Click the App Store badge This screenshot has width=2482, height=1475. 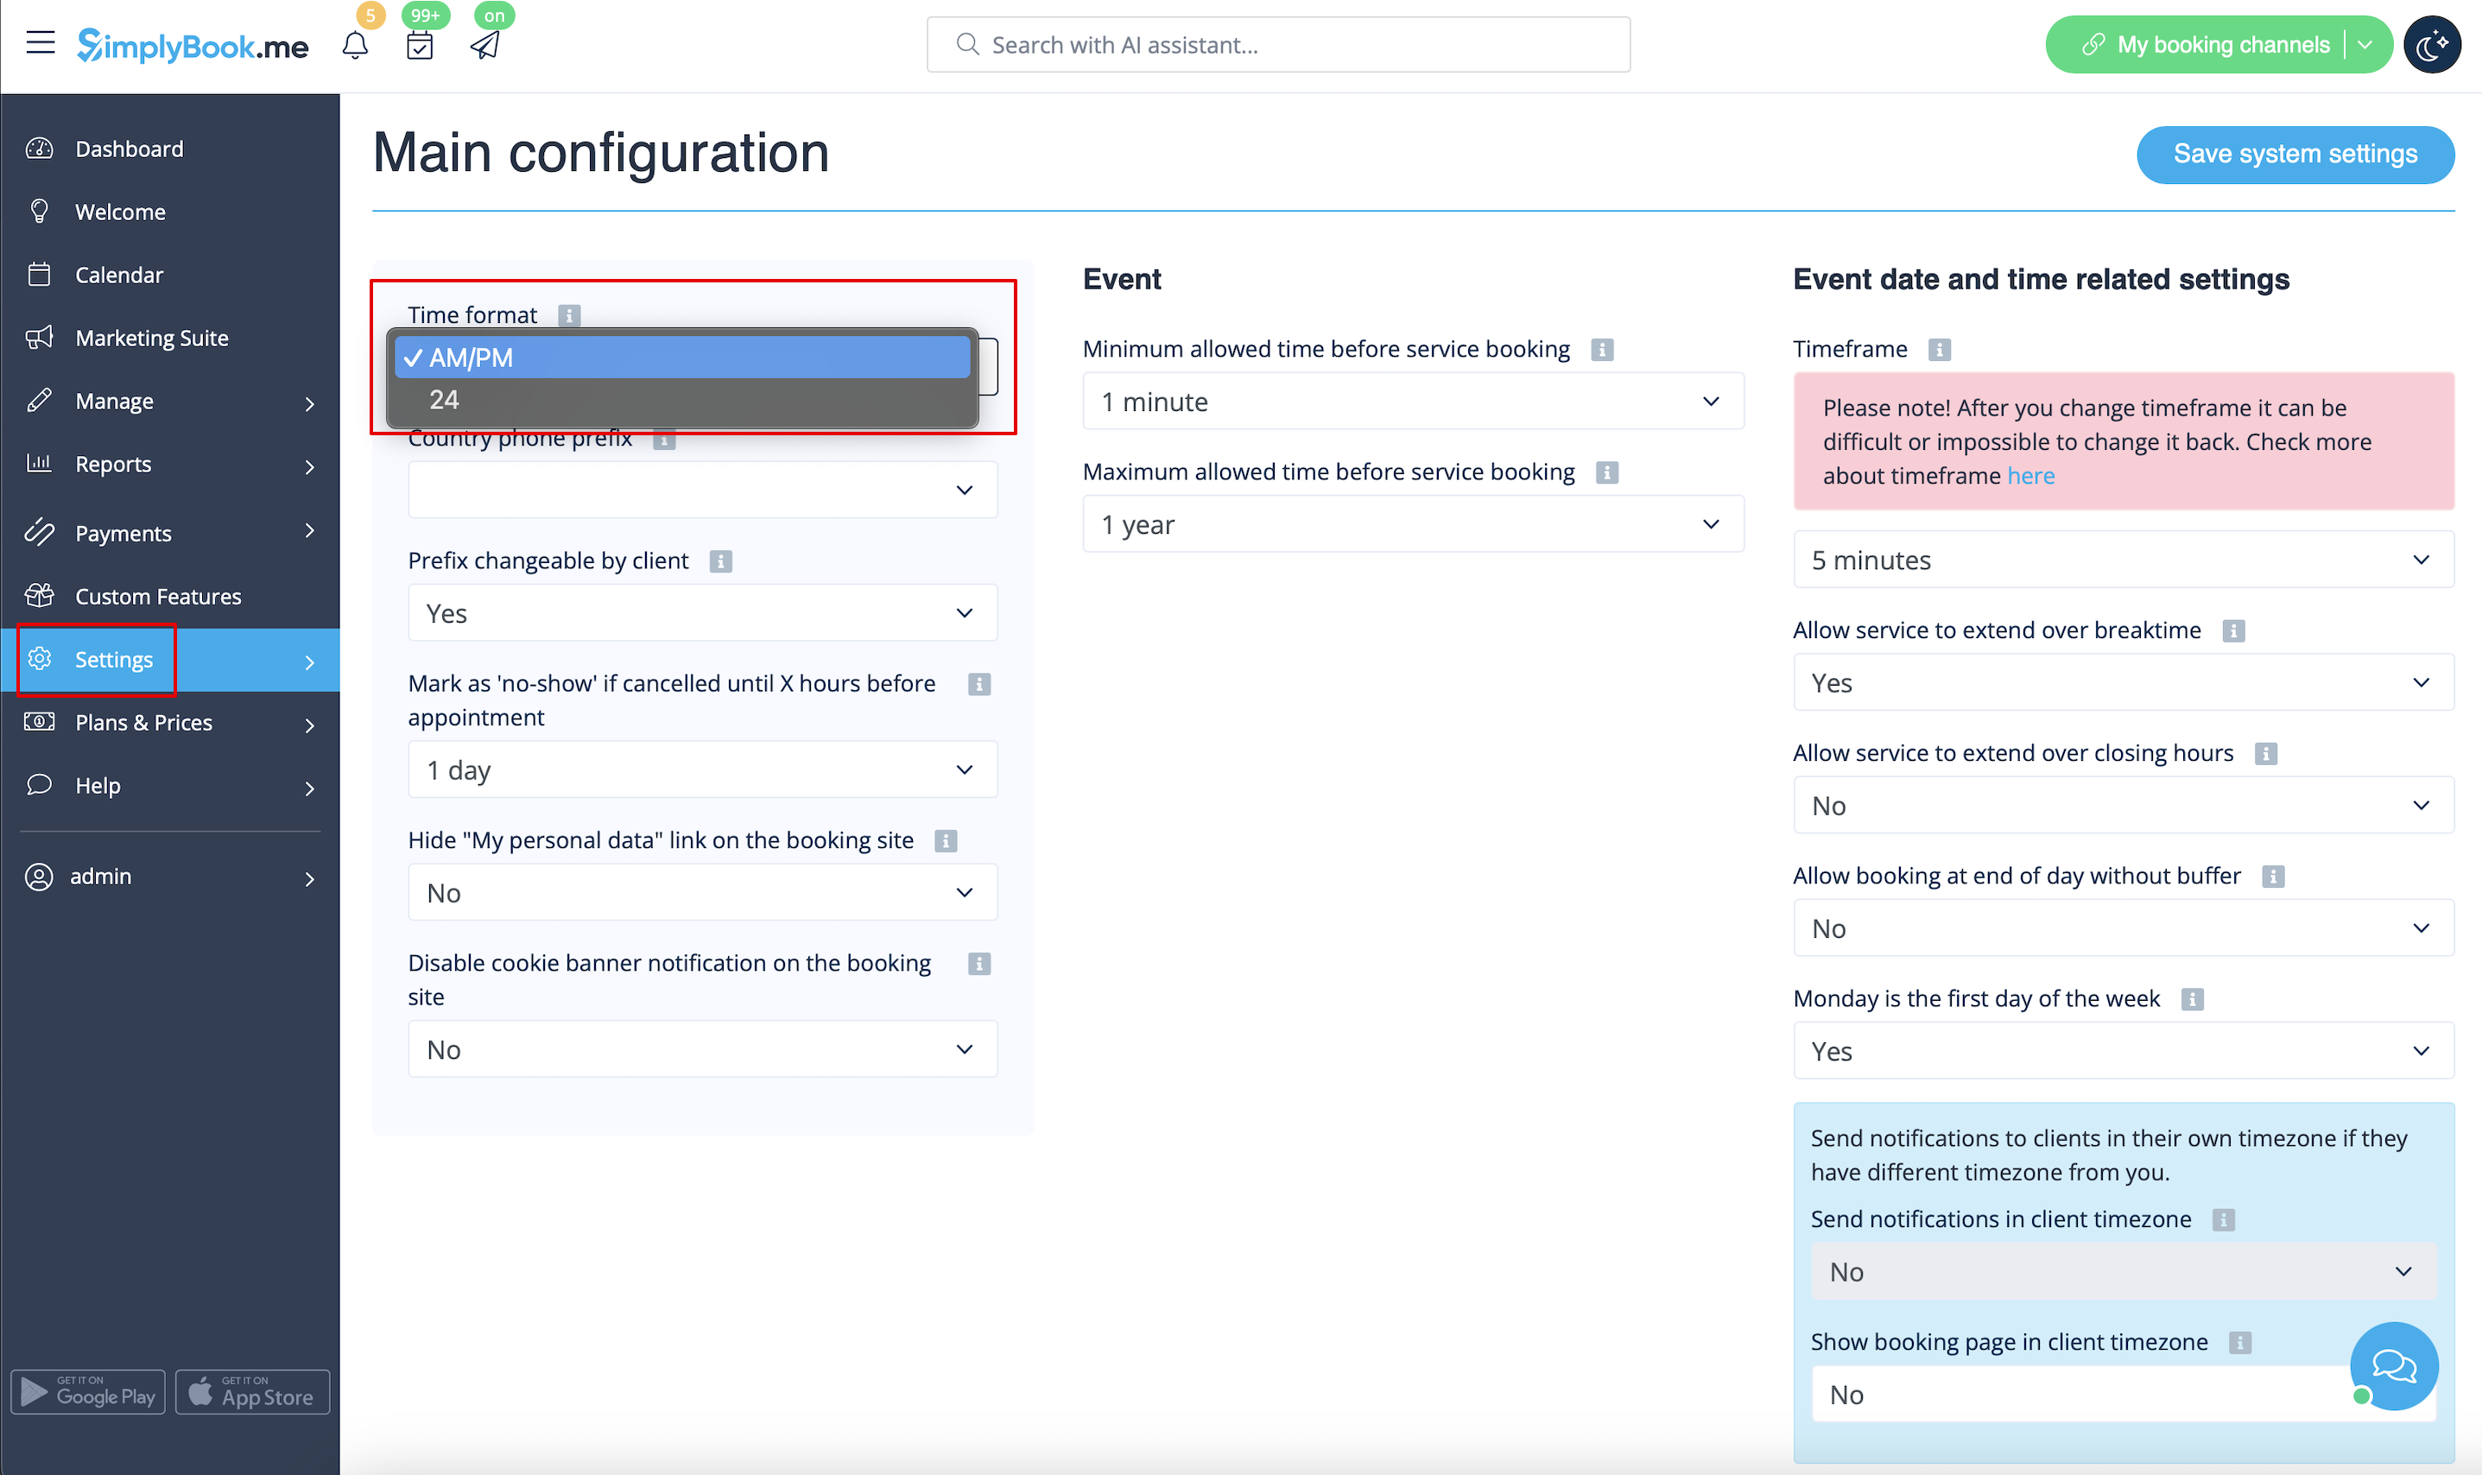click(252, 1391)
